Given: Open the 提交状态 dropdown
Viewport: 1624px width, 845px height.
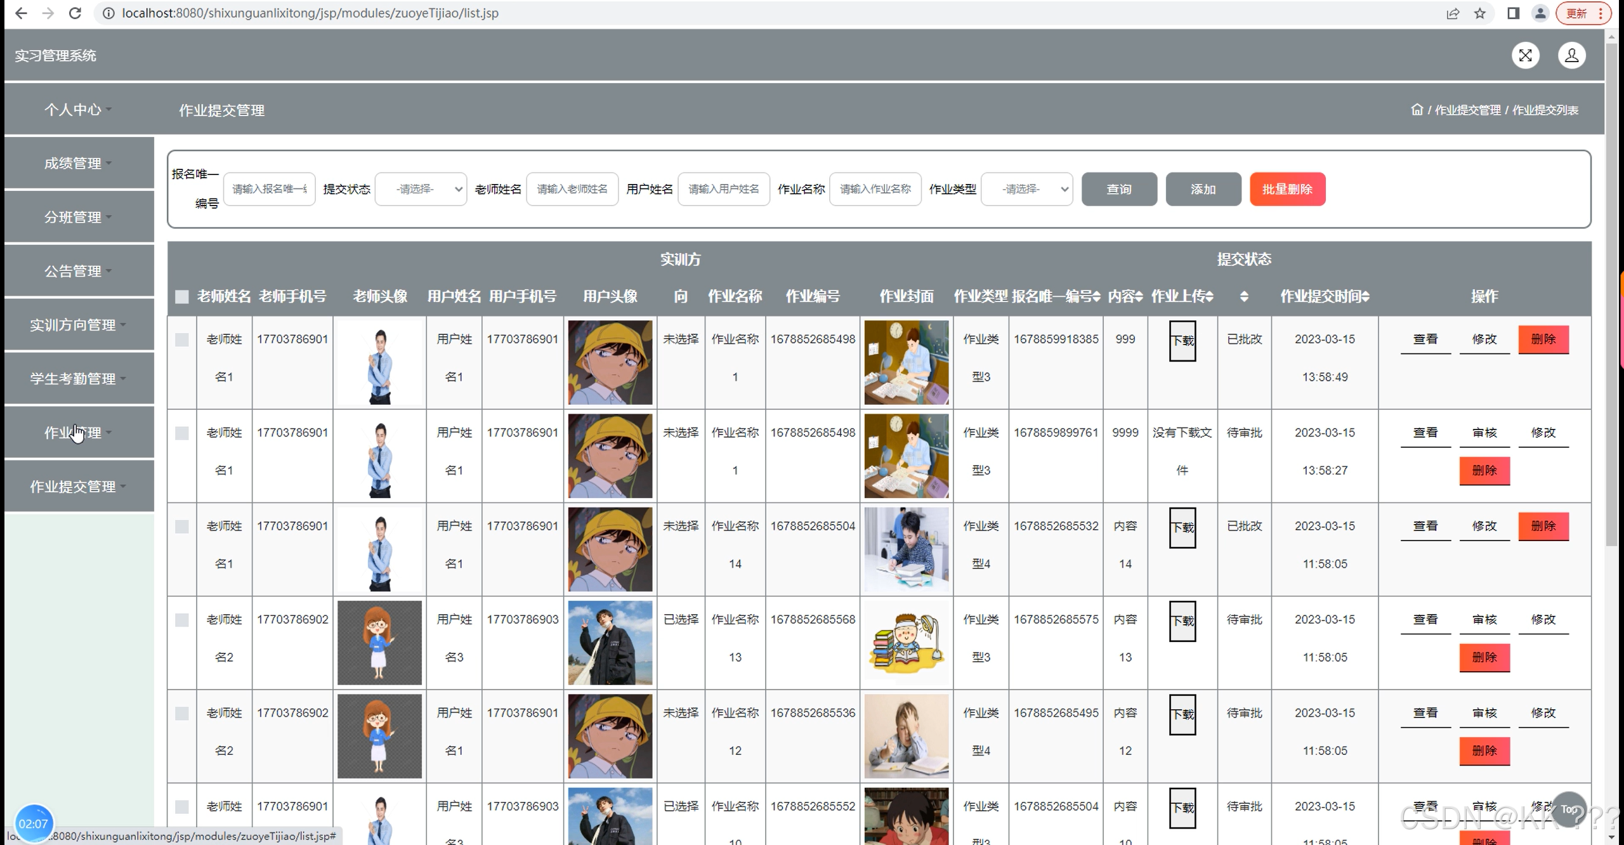Looking at the screenshot, I should click(x=421, y=188).
